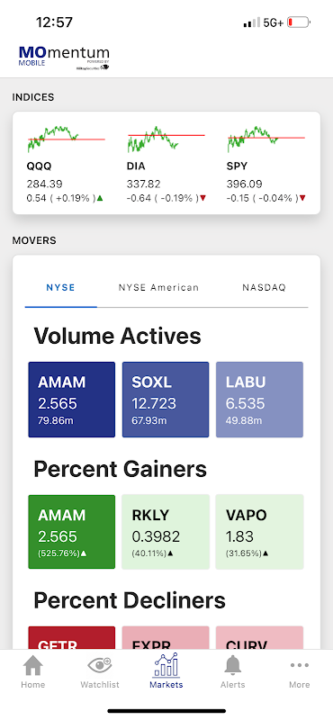Viewport: 333px width, 720px height.
Task: Open the QQQ index chart
Action: click(x=67, y=139)
